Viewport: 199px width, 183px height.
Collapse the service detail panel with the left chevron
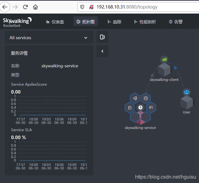pyautogui.click(x=103, y=51)
